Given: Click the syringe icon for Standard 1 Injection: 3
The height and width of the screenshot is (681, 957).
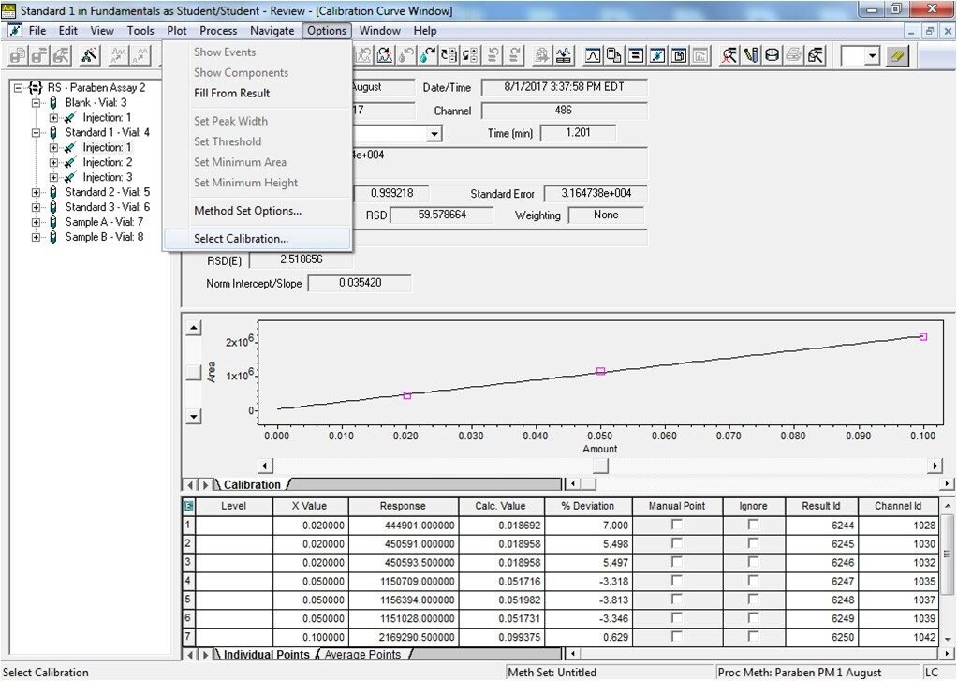Looking at the screenshot, I should [x=70, y=177].
